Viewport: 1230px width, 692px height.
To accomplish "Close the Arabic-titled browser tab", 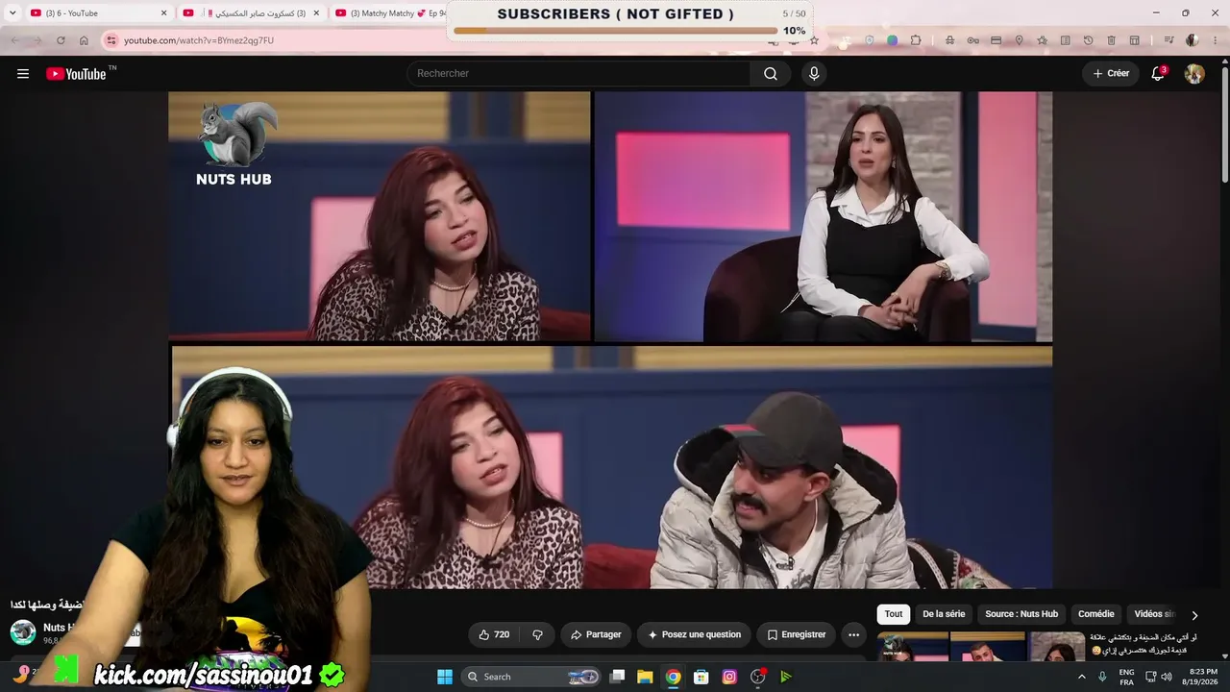I will click(x=316, y=13).
